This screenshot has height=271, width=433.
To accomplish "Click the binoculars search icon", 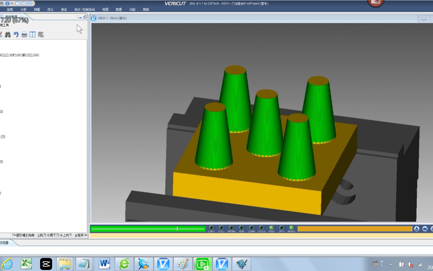I will coord(8,35).
